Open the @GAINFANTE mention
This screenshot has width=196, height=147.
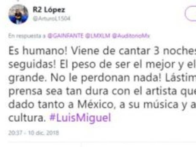point(65,36)
